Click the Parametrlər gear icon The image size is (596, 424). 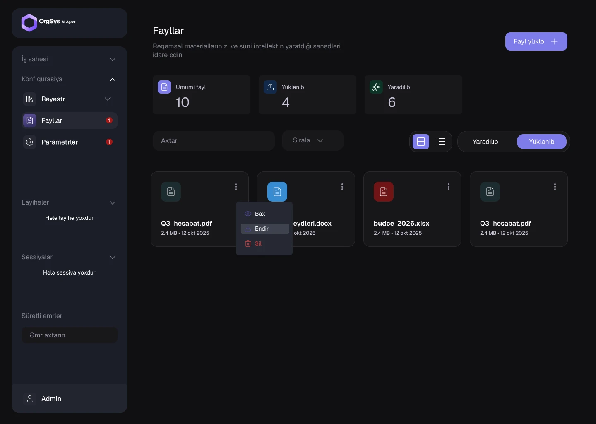[30, 142]
